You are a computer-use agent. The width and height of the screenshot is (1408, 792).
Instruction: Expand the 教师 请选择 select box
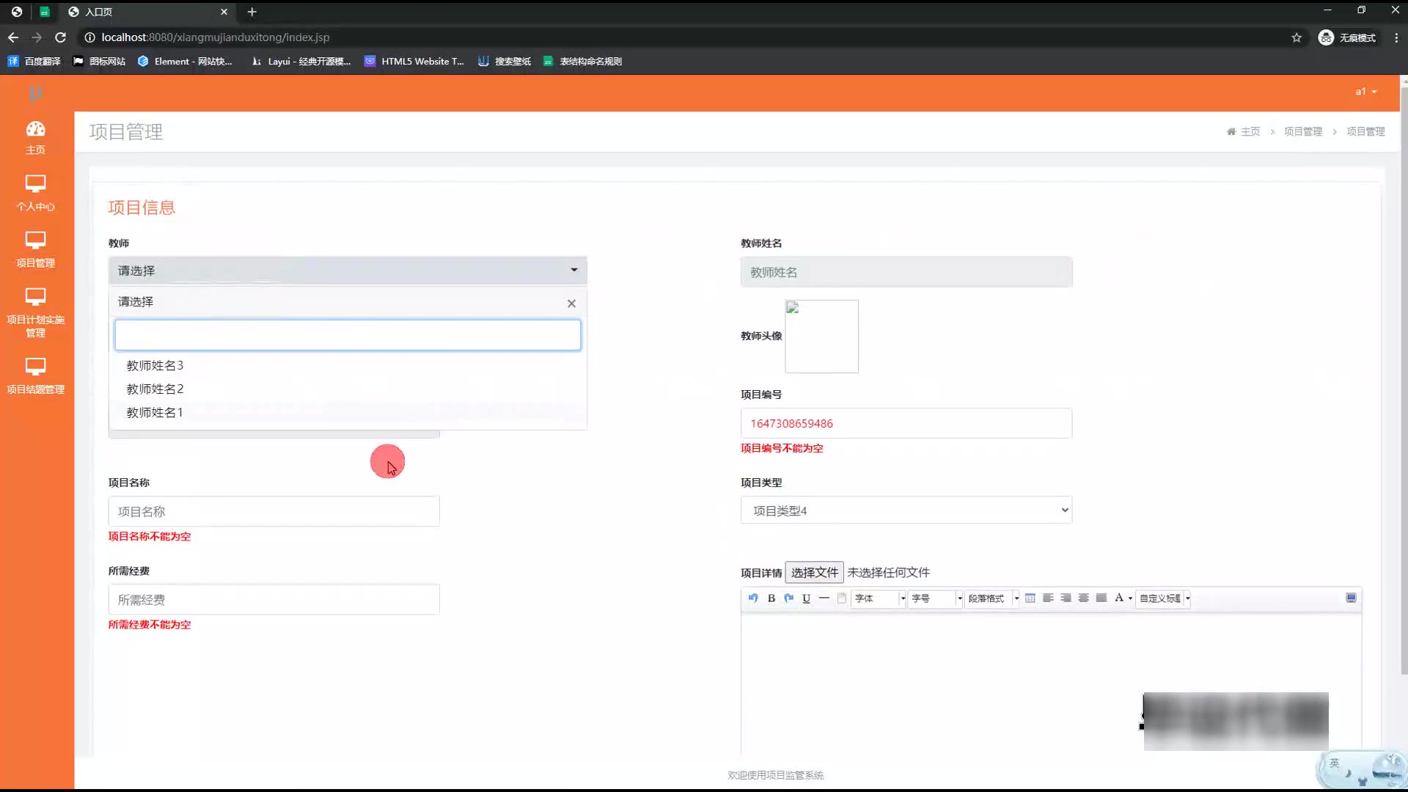348,271
